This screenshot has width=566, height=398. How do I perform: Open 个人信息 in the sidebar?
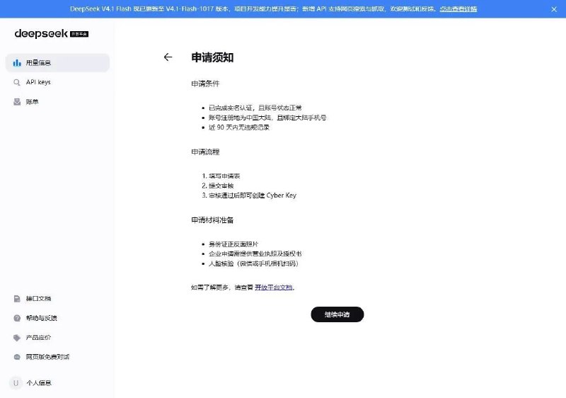57,383
